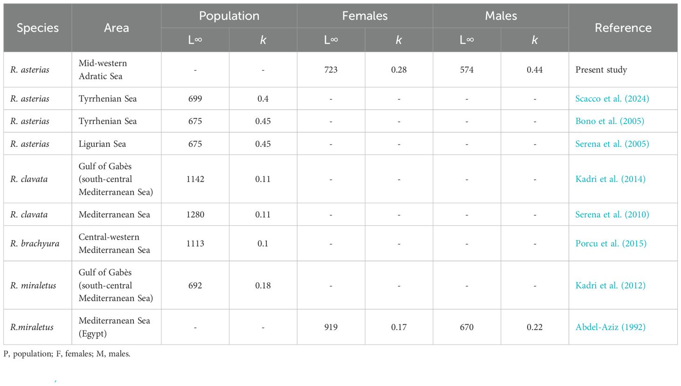Viewport: 681px width, 386px height.
Task: Click the Species column header
Action: [x=38, y=28]
